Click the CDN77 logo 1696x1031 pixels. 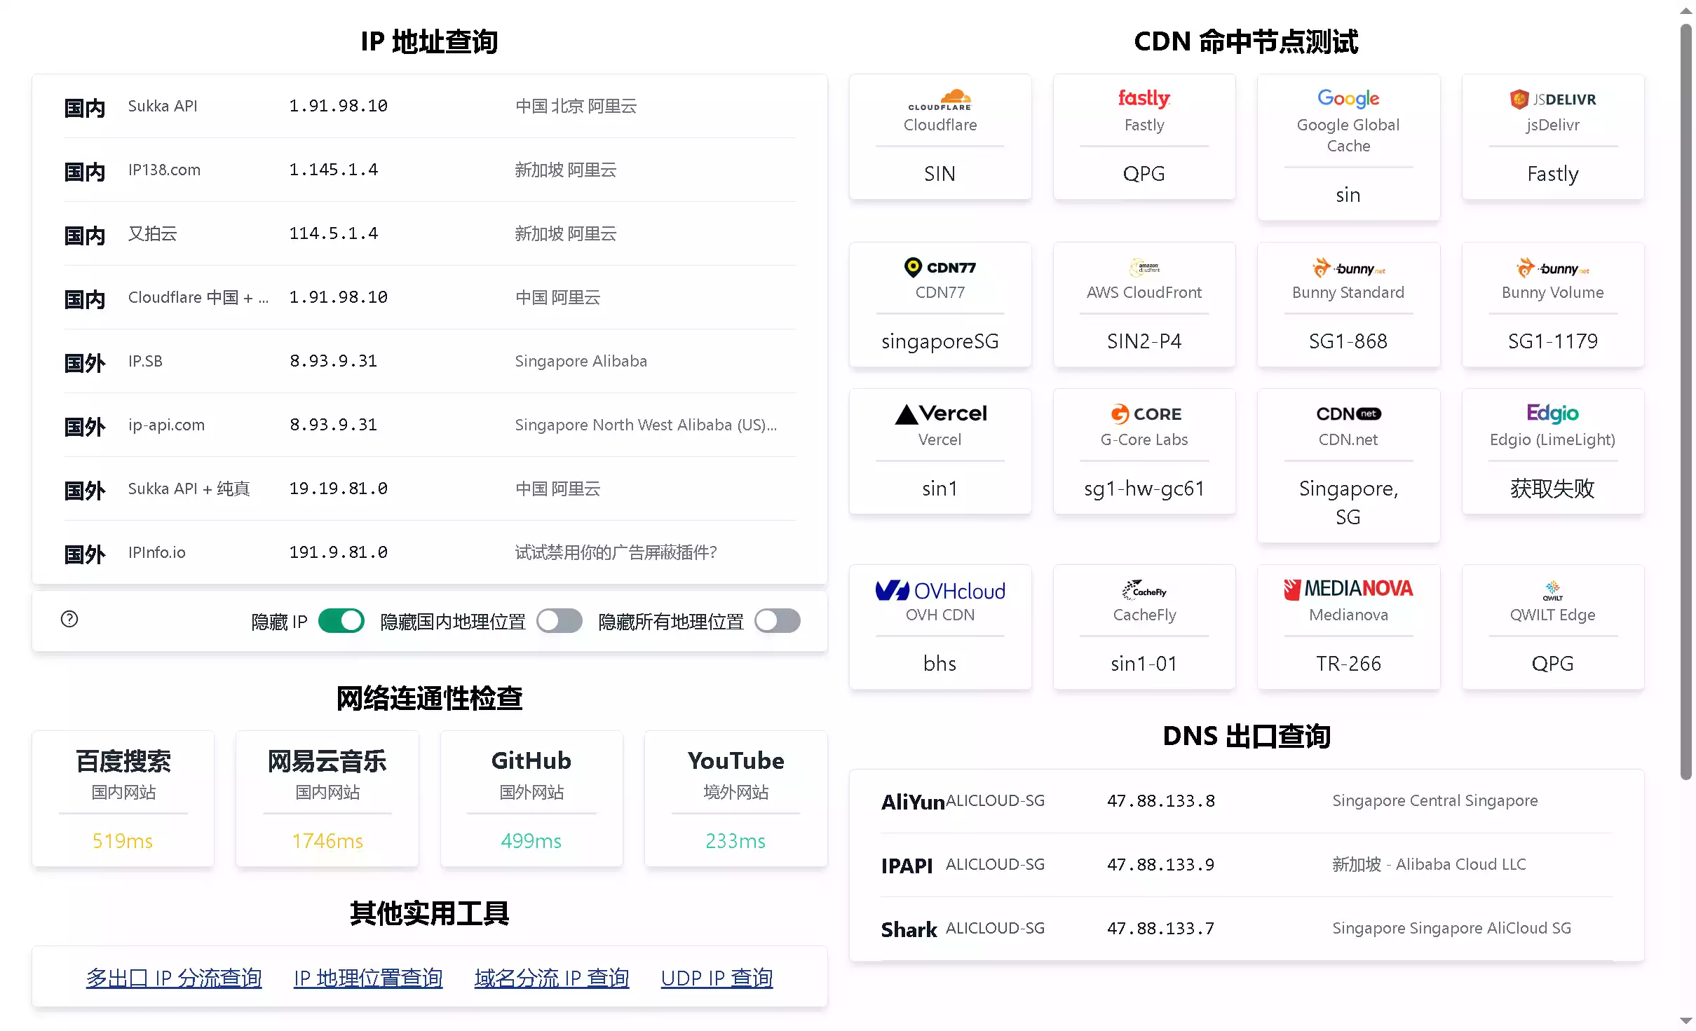(x=939, y=267)
